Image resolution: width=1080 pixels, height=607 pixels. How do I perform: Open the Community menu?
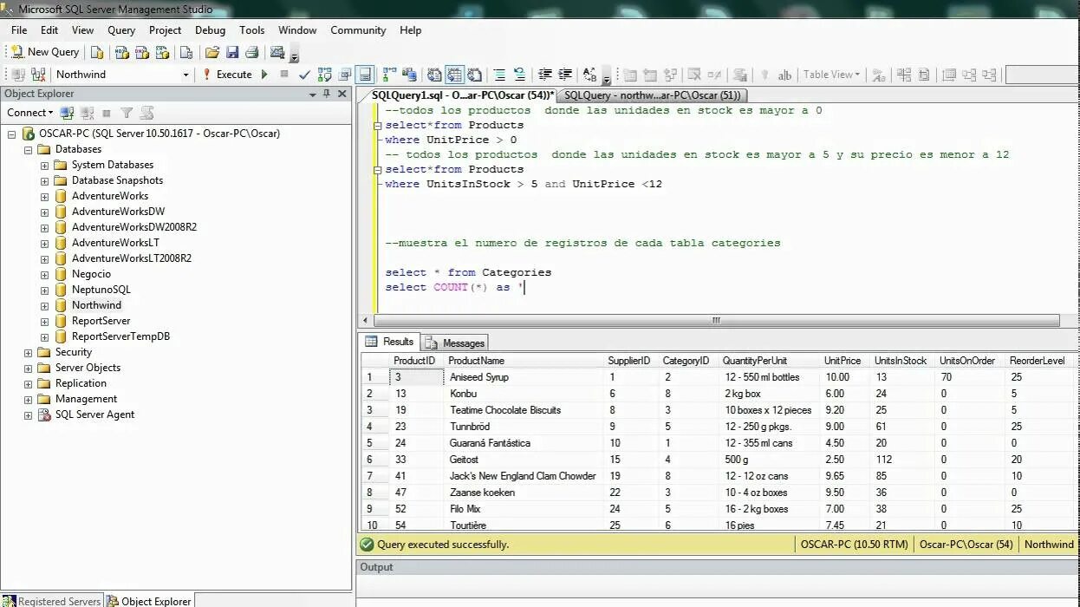tap(358, 29)
